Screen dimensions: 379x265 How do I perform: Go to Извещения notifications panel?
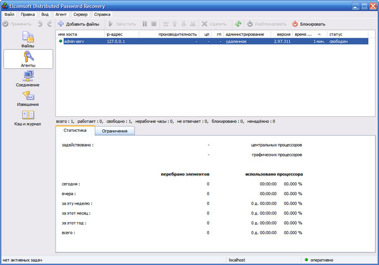tap(27, 98)
